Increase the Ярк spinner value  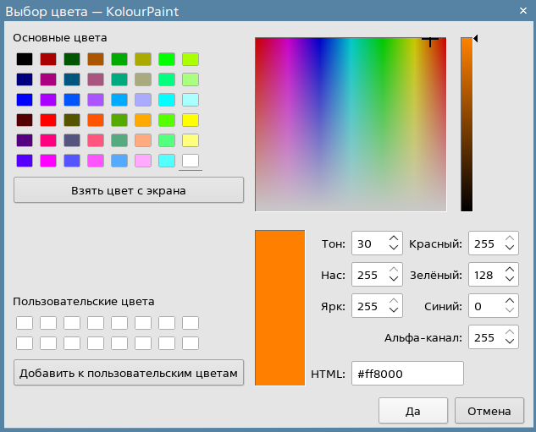coord(394,301)
